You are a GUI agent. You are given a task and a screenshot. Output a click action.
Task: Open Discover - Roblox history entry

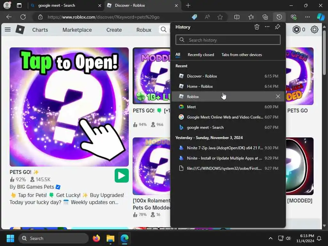tap(228, 76)
